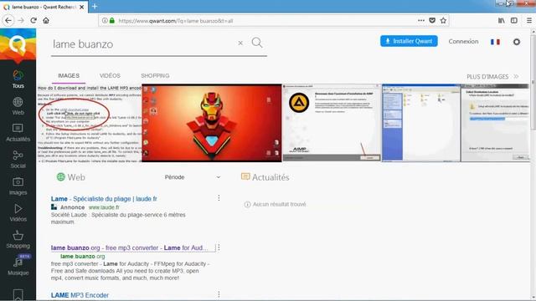Open settings gear icon top right
The width and height of the screenshot is (536, 301).
coord(517,42)
